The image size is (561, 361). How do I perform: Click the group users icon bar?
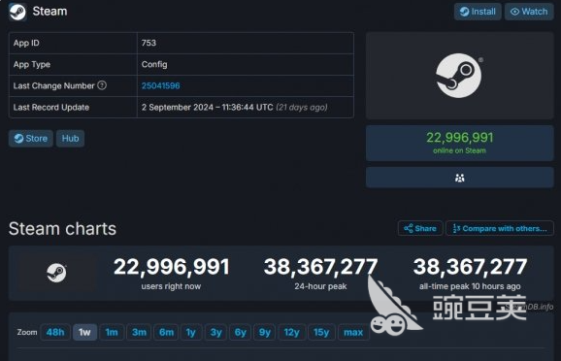coord(460,178)
